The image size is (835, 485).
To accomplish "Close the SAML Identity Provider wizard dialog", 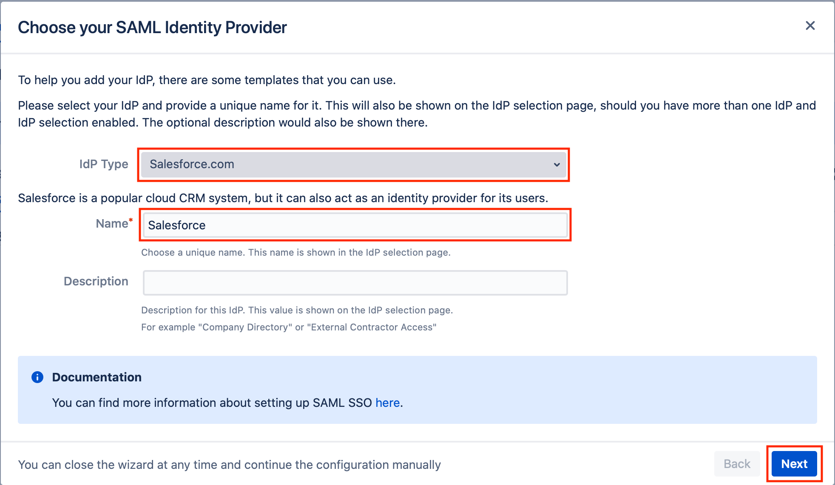I will pyautogui.click(x=810, y=25).
